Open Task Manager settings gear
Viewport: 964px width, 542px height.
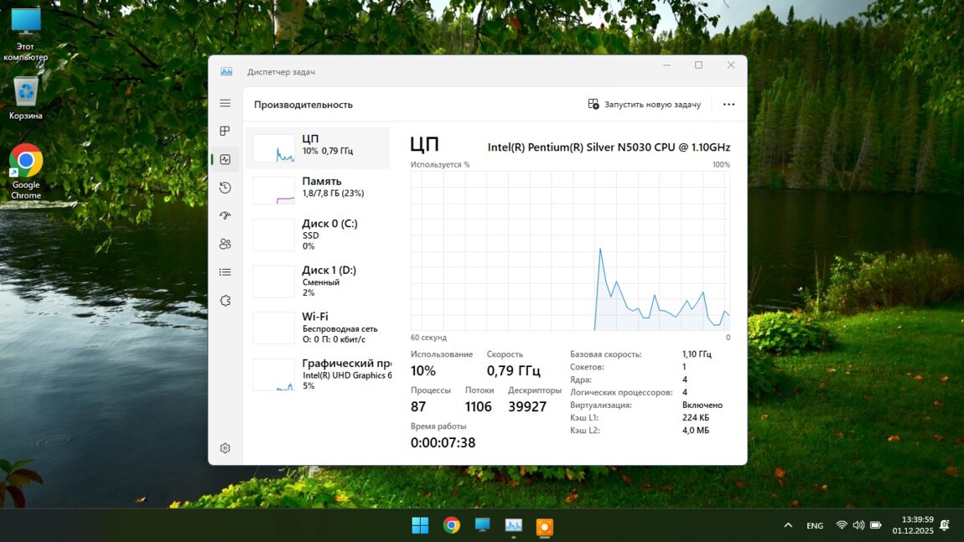pos(225,448)
